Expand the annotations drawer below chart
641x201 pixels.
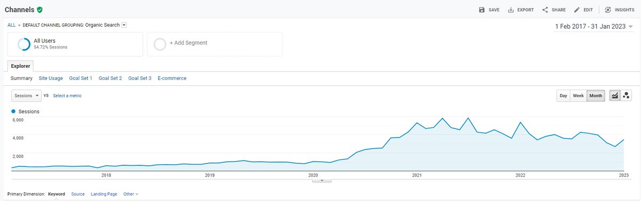coord(322,180)
